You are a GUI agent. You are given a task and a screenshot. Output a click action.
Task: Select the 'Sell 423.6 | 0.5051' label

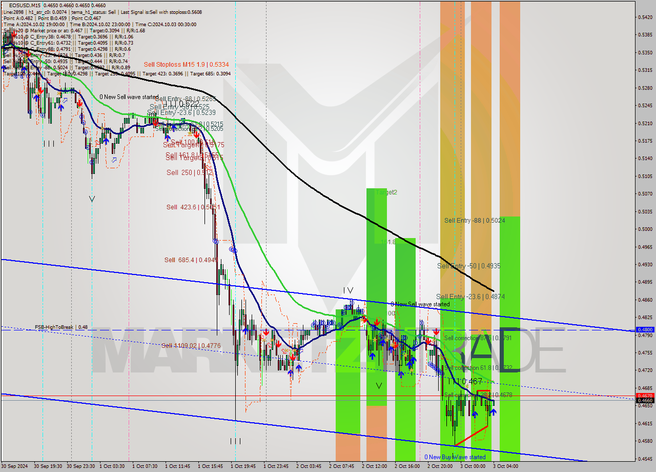(x=194, y=207)
